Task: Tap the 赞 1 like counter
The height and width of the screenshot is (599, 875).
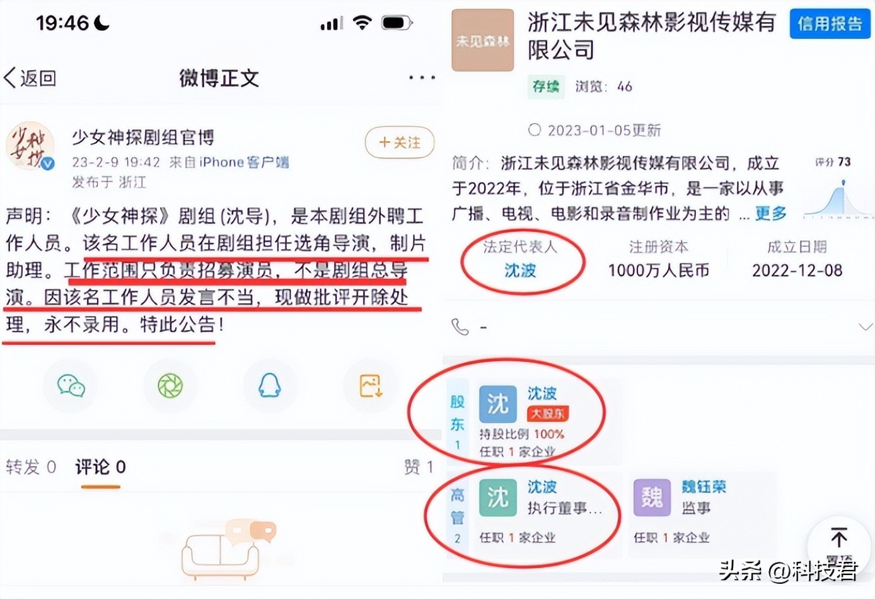Action: coord(419,467)
